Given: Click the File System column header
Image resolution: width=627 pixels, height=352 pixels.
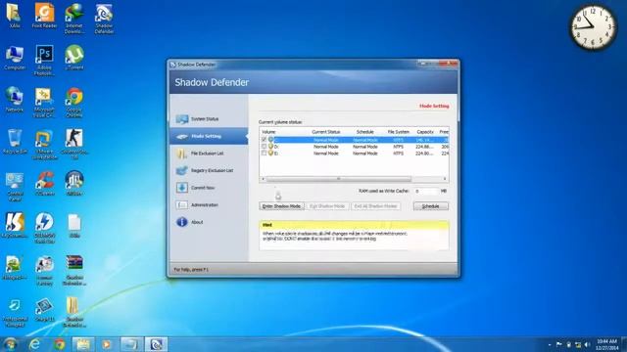Looking at the screenshot, I should (399, 132).
